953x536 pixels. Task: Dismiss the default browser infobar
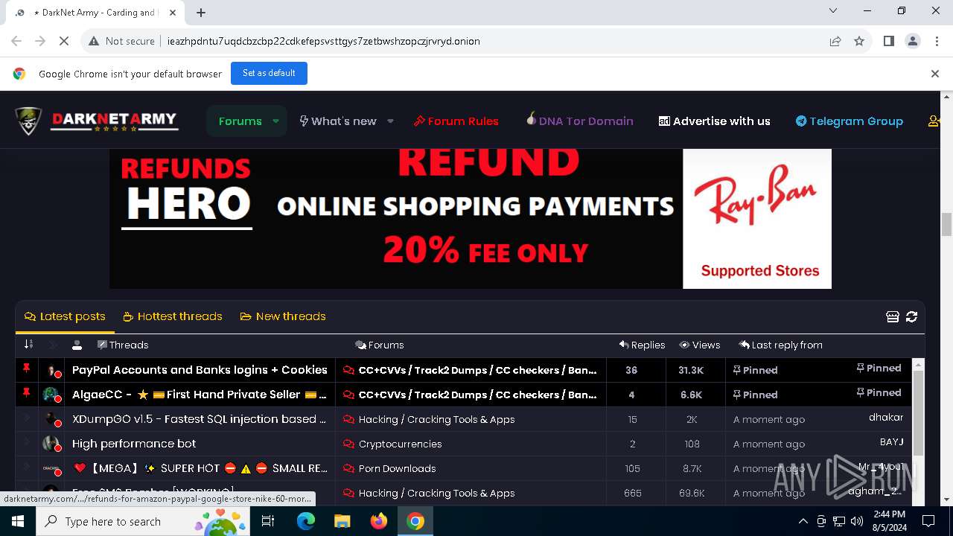935,74
